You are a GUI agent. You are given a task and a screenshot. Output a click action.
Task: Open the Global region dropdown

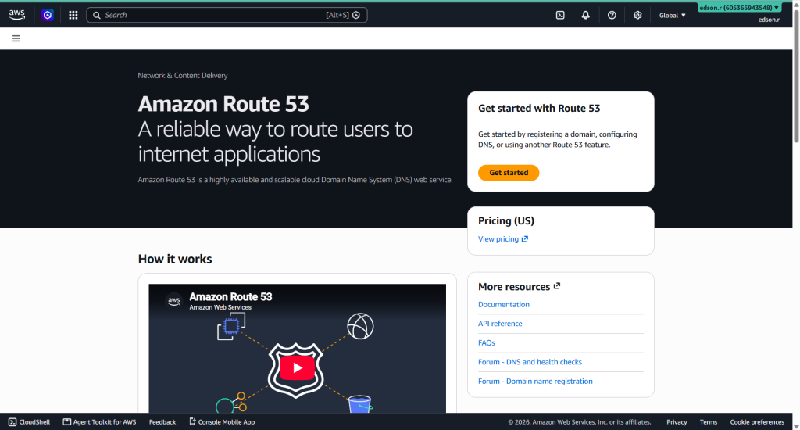(x=672, y=16)
